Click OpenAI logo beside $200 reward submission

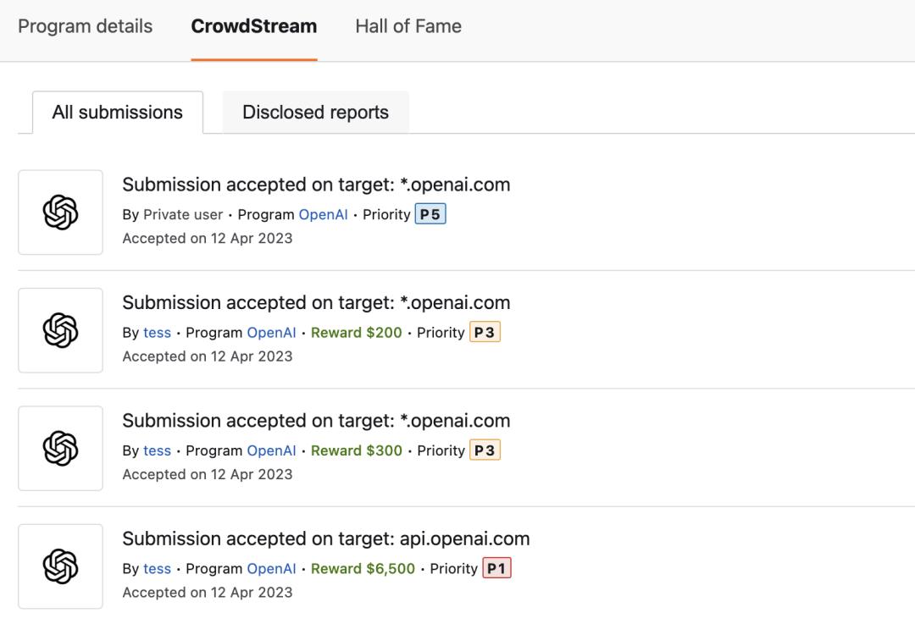click(x=60, y=330)
